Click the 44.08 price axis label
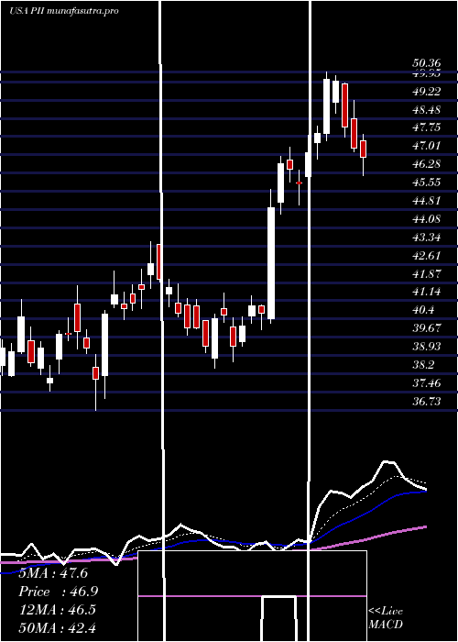Screen dimensions: 458x642 427,219
